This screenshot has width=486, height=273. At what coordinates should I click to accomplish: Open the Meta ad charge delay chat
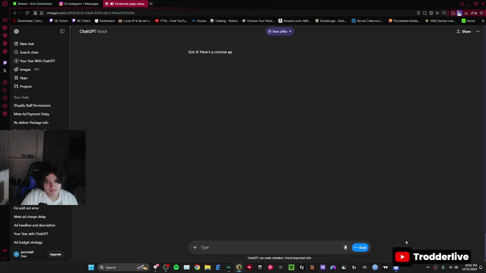point(30,217)
